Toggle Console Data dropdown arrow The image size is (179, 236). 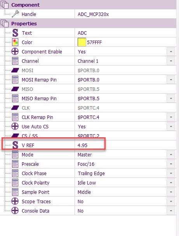171,211
